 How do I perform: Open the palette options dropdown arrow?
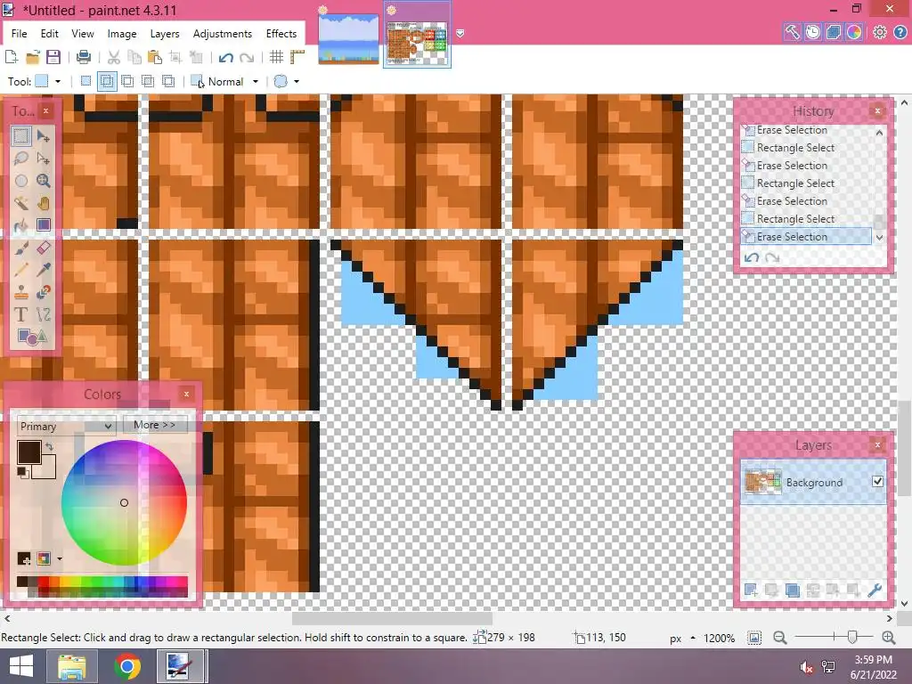60,559
